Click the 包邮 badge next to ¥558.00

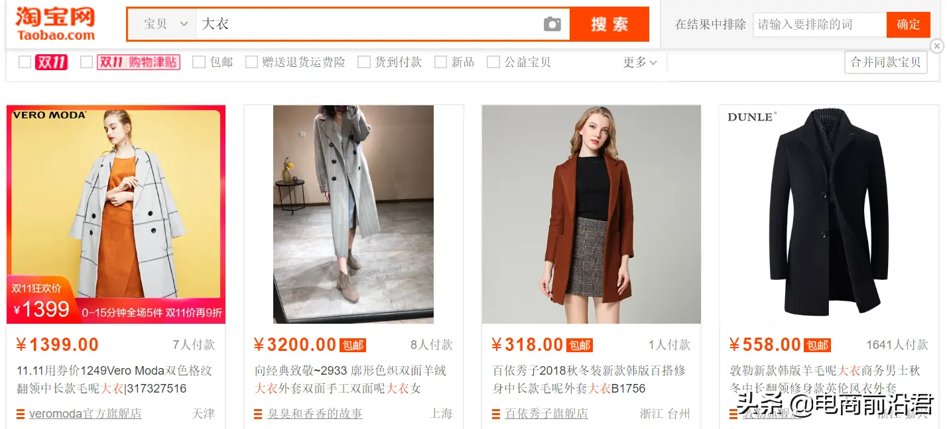tap(817, 346)
